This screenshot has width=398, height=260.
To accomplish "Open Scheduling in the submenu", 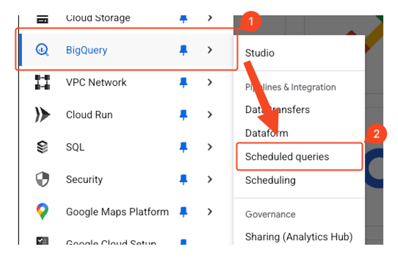I will 271,180.
